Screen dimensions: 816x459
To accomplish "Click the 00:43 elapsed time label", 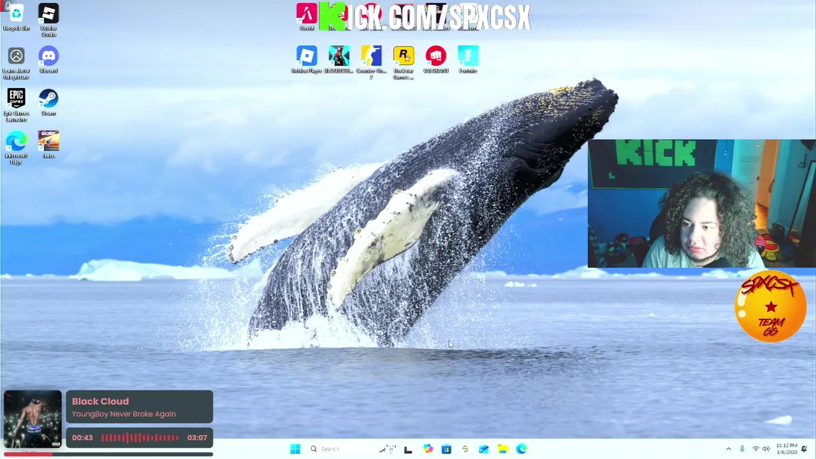I will [x=82, y=437].
